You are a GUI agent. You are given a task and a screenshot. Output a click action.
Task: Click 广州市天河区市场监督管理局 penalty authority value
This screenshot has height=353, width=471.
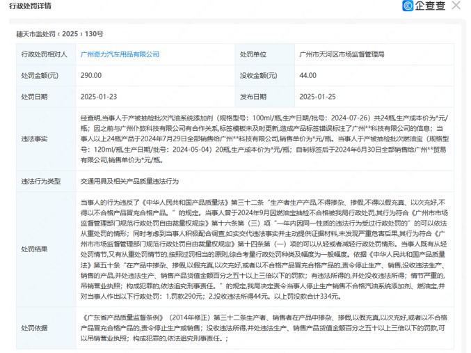[x=342, y=54]
